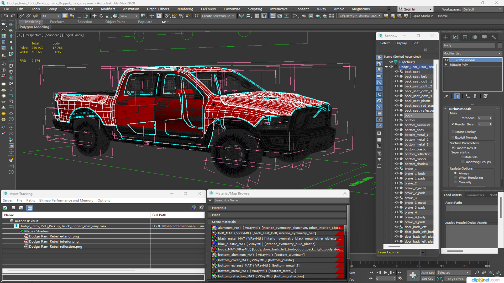Viewport: 504px width, 283px height.
Task: Expand the Maps group in Material Browser
Action: pyautogui.click(x=210, y=215)
